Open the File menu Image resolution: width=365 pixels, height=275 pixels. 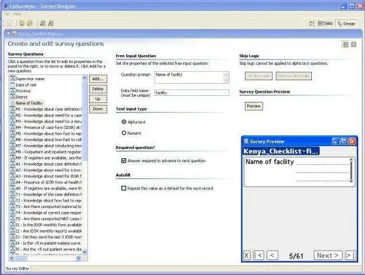pyautogui.click(x=6, y=14)
